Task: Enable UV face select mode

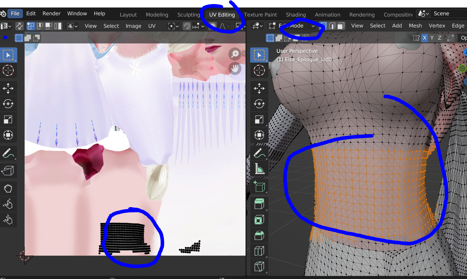Action: [49, 26]
